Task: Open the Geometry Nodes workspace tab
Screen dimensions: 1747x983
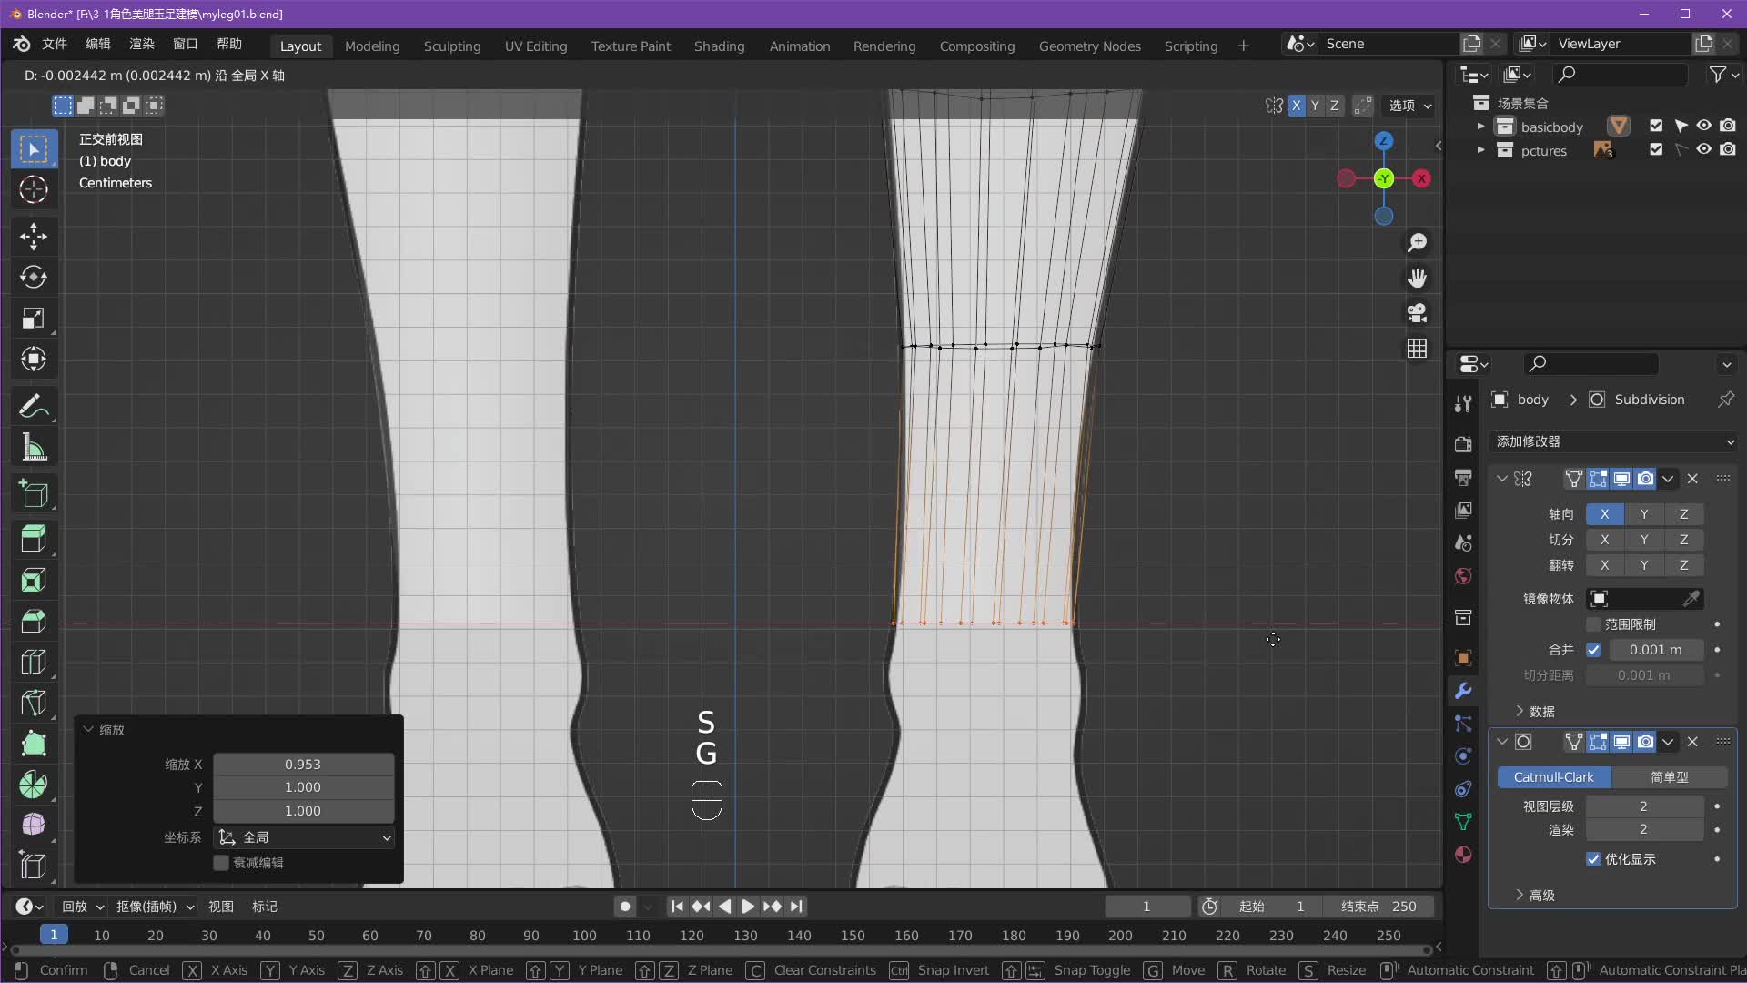Action: point(1089,46)
